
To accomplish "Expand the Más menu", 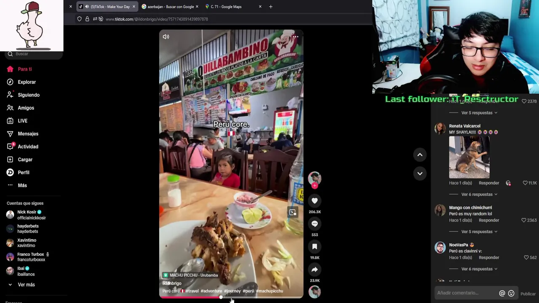I will (x=22, y=186).
